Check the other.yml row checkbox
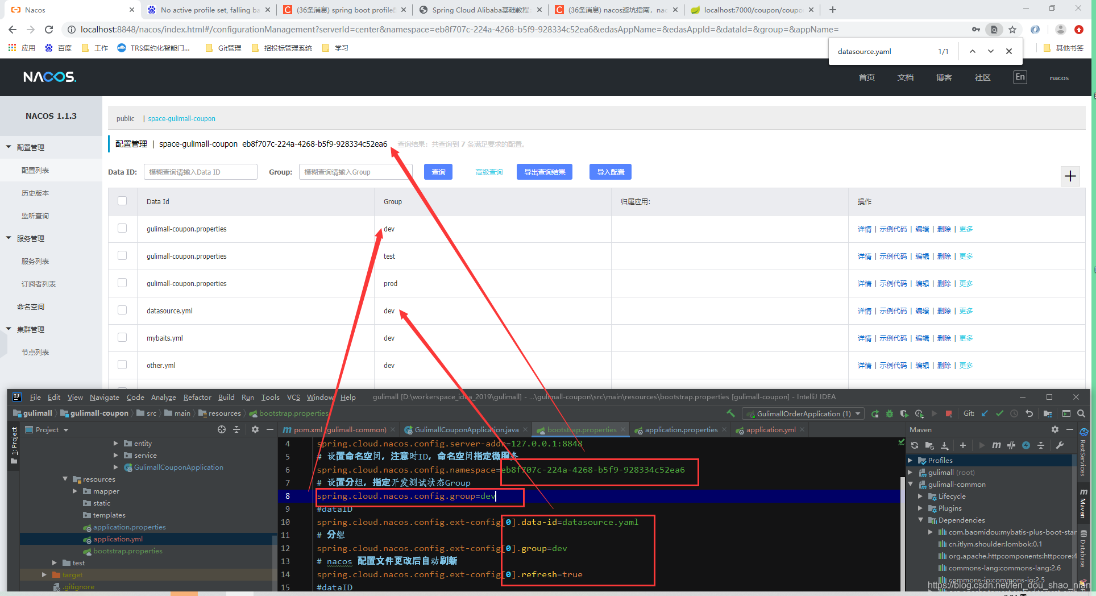This screenshot has height=596, width=1096. click(122, 365)
